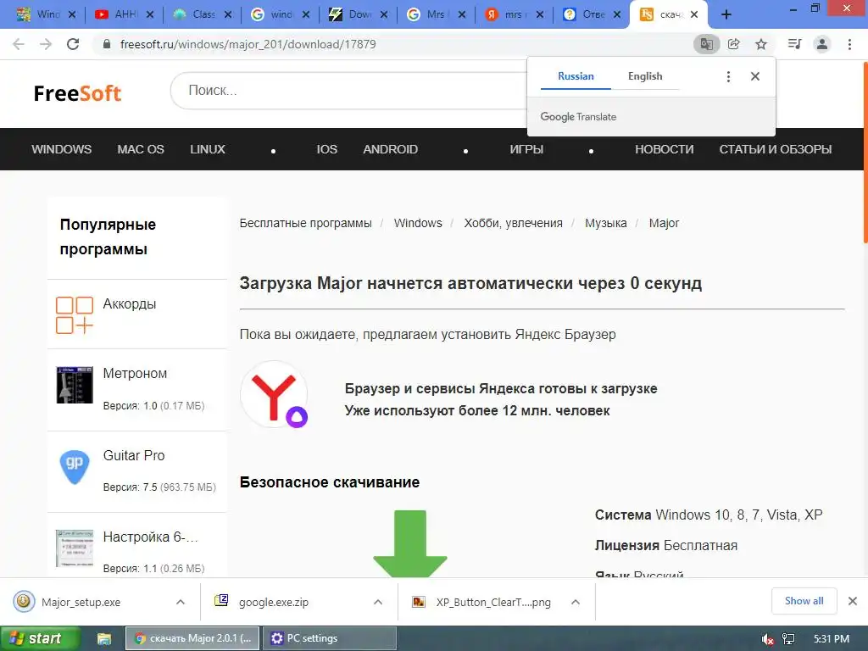Screen dimensions: 868x651
Task: Bookmark this page with the star icon
Action: point(761,44)
